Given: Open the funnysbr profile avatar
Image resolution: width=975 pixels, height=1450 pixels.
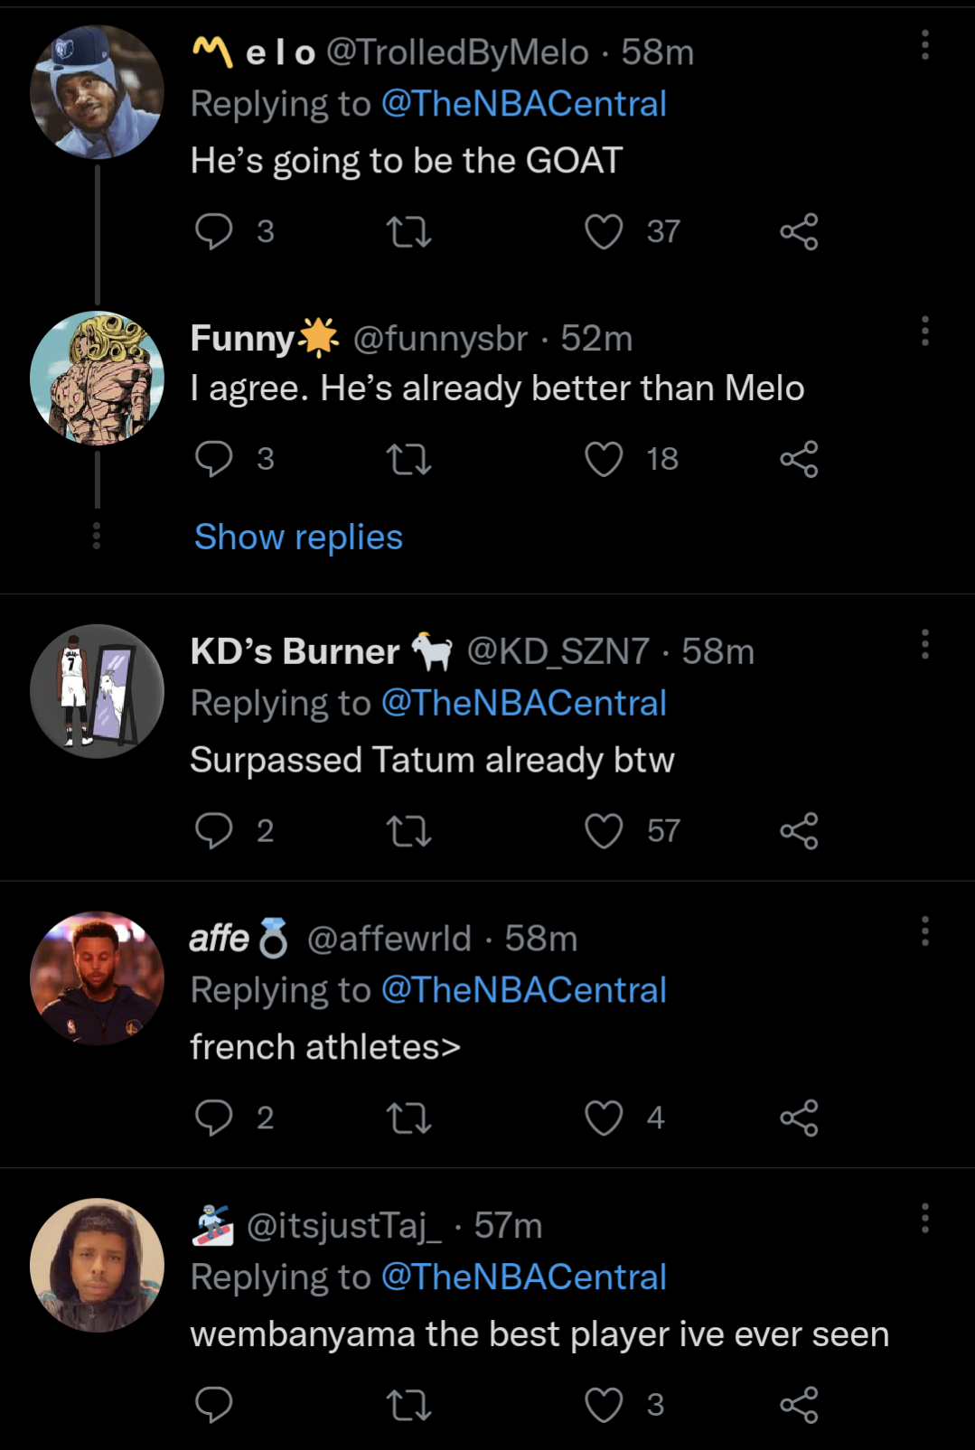Looking at the screenshot, I should click(97, 378).
